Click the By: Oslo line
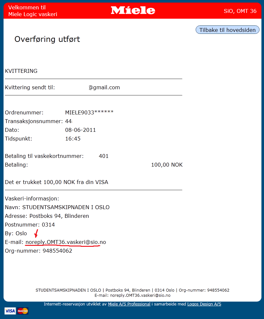This screenshot has width=264, height=319. point(16,233)
